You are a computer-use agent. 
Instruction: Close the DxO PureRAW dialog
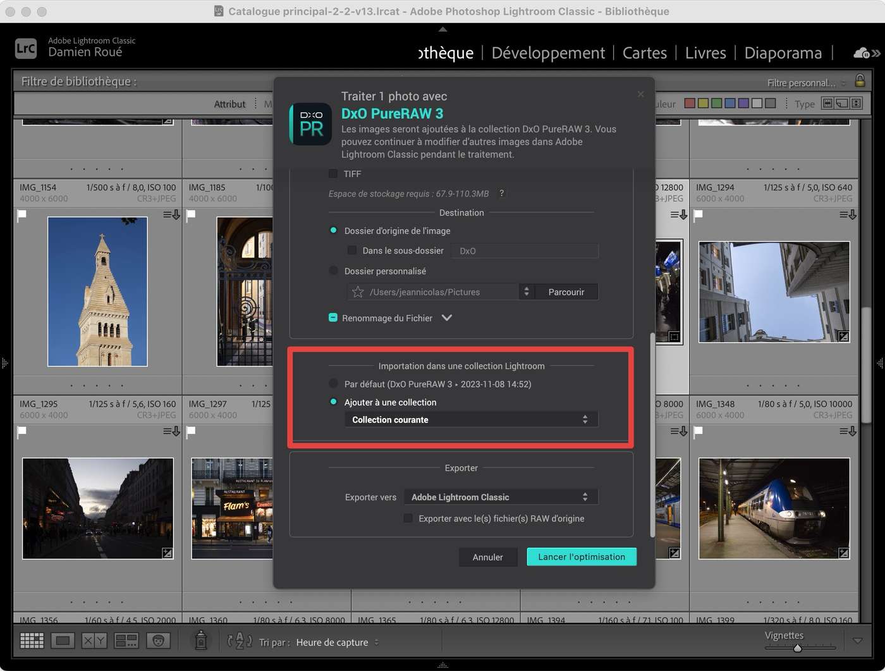click(640, 94)
